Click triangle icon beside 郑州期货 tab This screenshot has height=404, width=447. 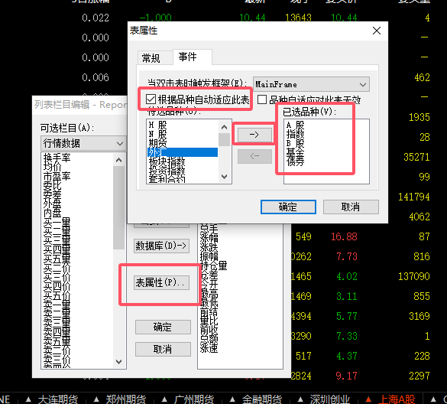pos(96,399)
